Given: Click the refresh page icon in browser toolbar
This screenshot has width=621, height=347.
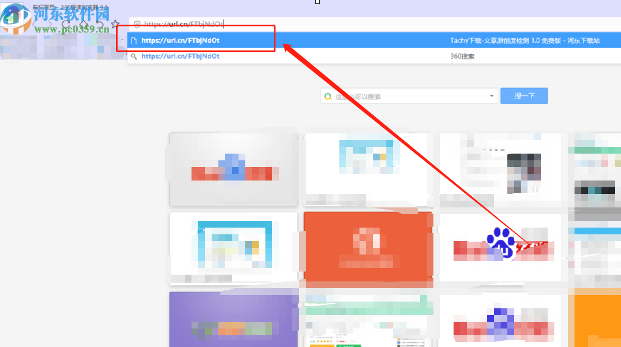Looking at the screenshot, I should pos(66,25).
